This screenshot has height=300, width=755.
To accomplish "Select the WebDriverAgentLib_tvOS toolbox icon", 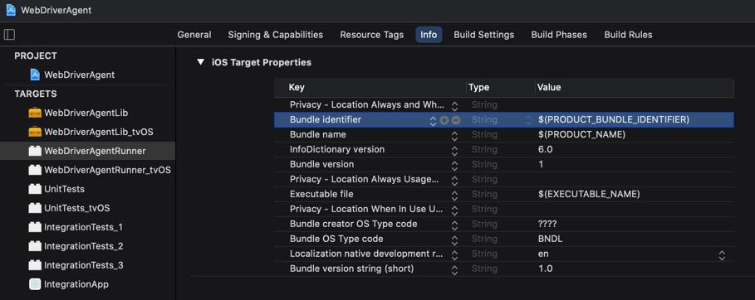I will tap(35, 132).
